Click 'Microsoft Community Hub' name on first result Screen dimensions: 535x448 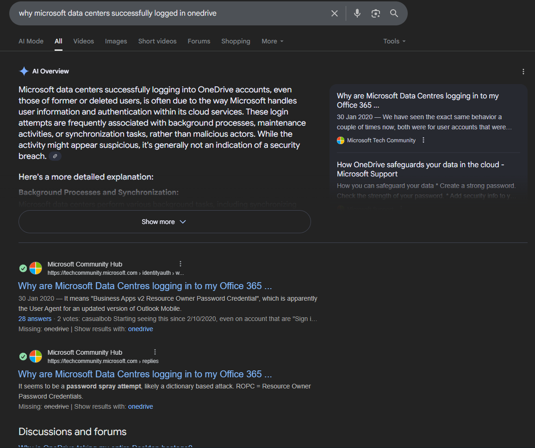coord(85,264)
